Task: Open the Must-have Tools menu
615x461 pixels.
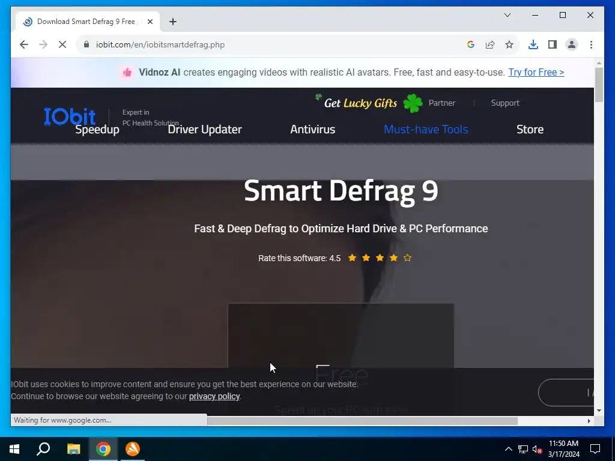Action: (426, 130)
